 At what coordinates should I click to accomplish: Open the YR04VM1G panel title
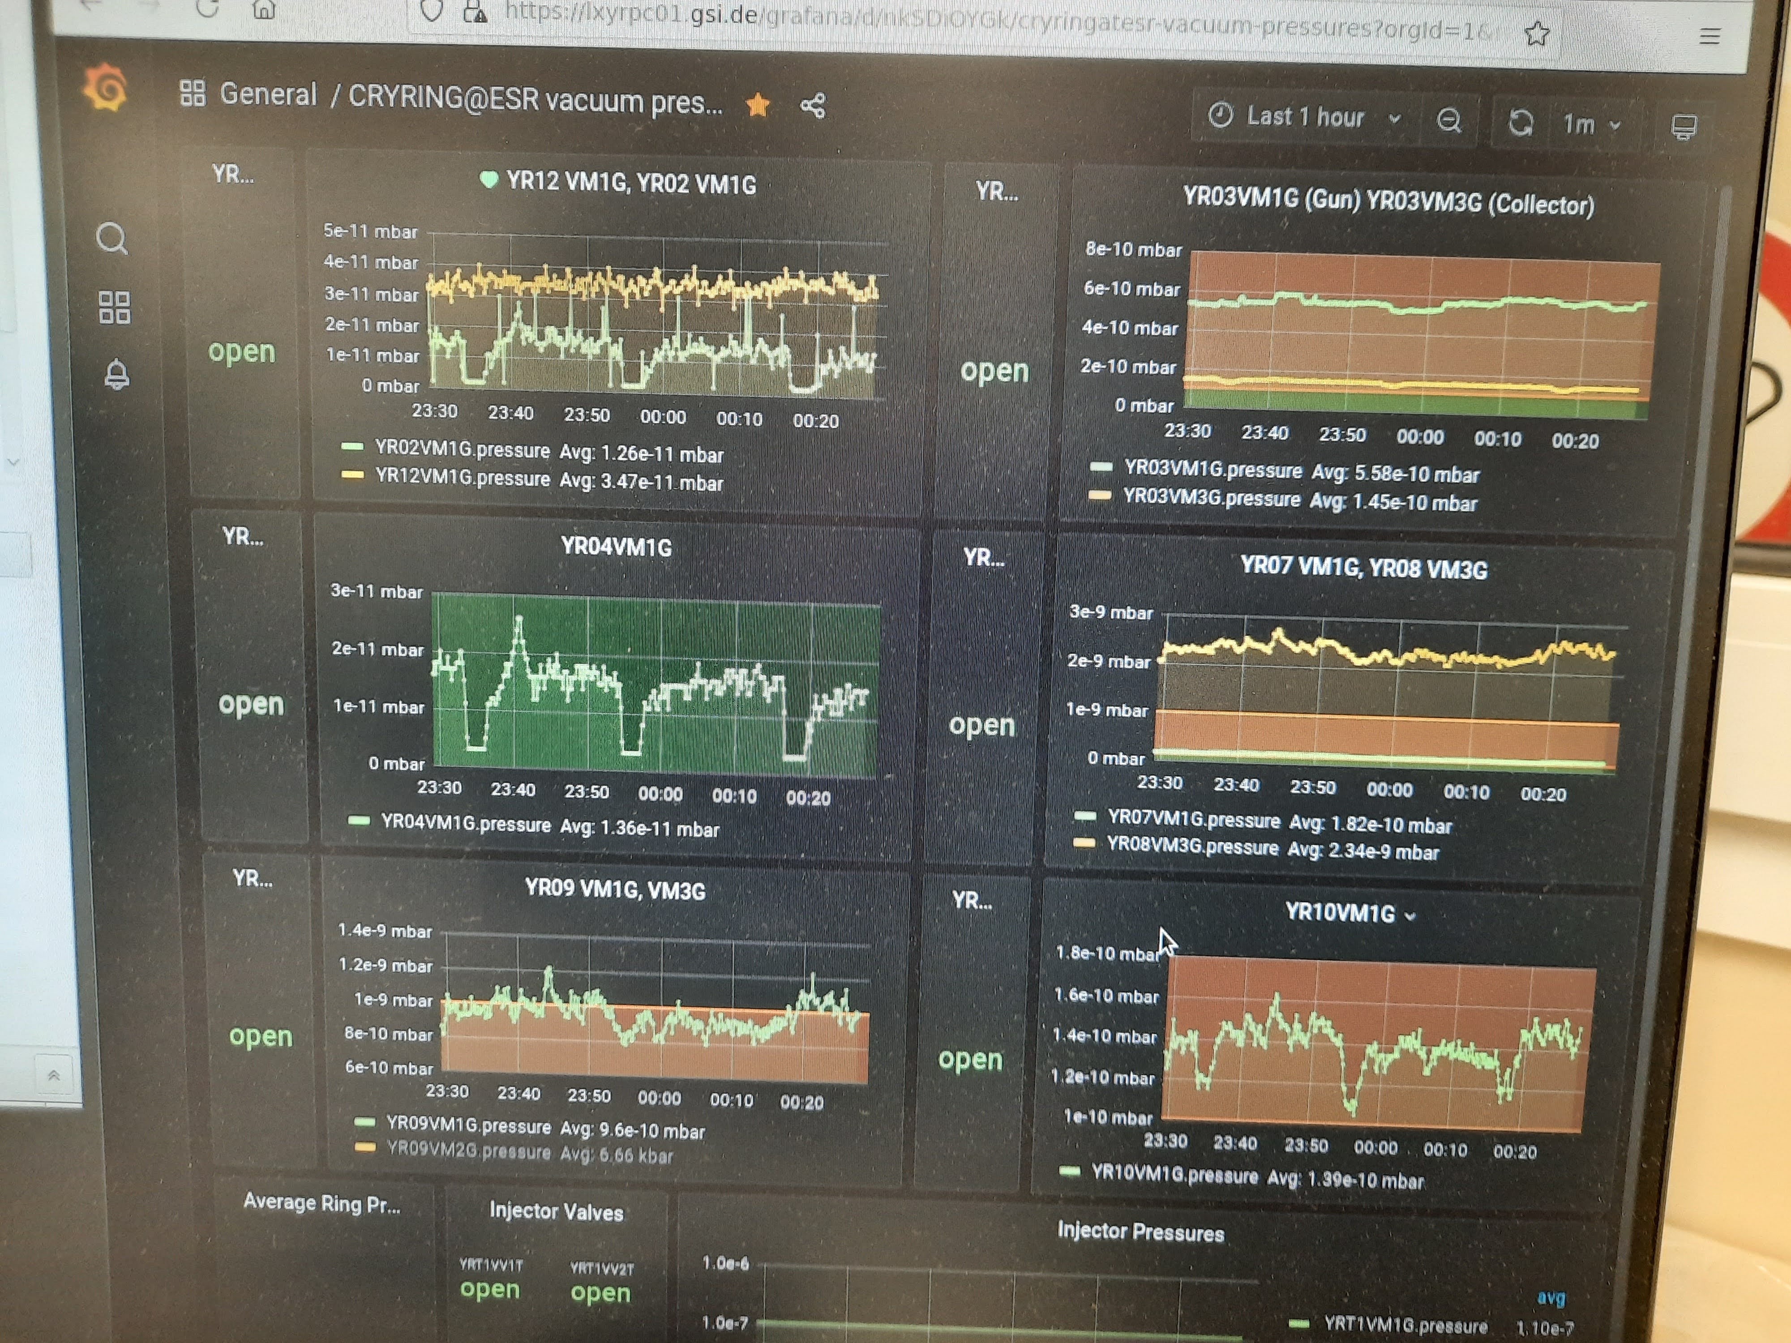point(616,547)
